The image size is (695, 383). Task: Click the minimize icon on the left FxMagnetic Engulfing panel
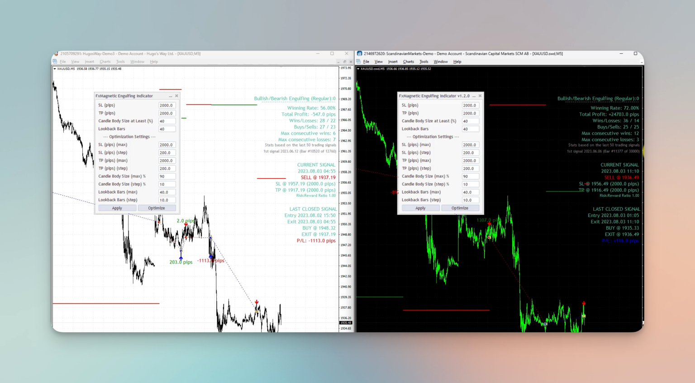pyautogui.click(x=171, y=96)
